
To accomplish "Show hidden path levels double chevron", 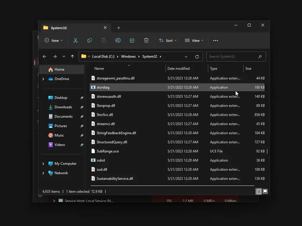I will [89, 56].
